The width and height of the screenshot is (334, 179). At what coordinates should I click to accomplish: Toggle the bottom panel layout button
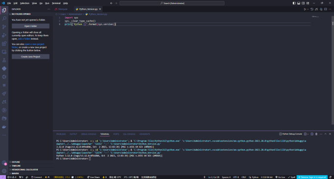coord(299,3)
